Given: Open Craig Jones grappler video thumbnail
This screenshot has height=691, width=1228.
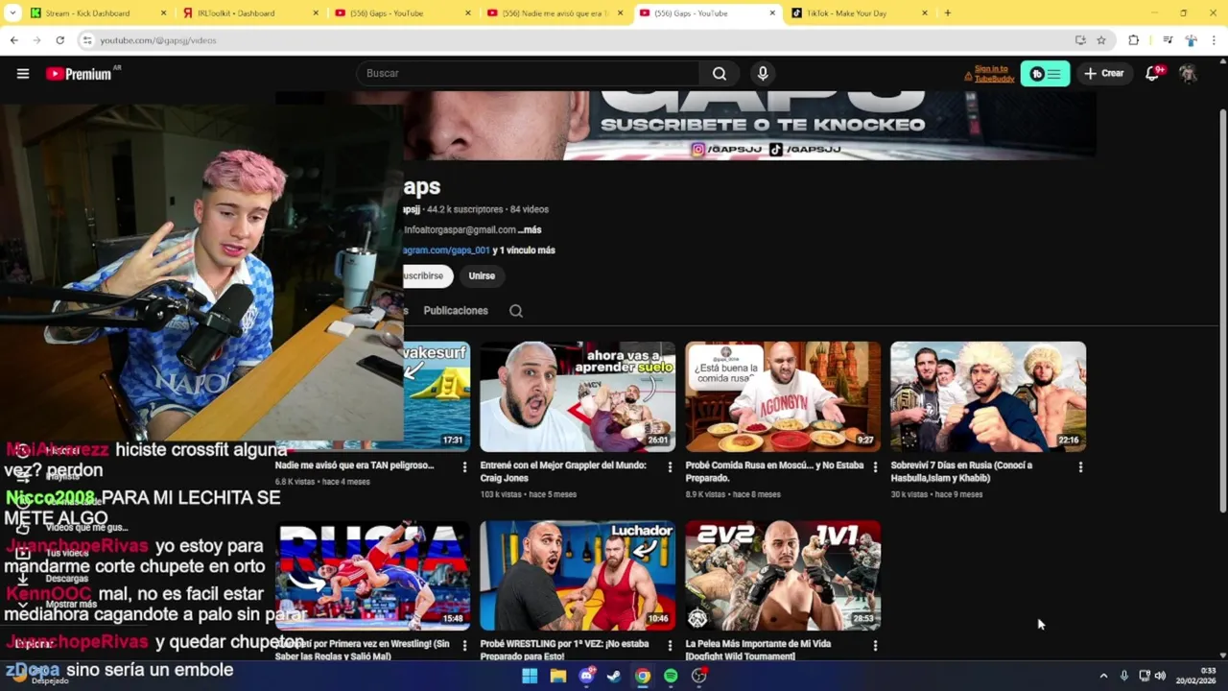Looking at the screenshot, I should tap(578, 396).
